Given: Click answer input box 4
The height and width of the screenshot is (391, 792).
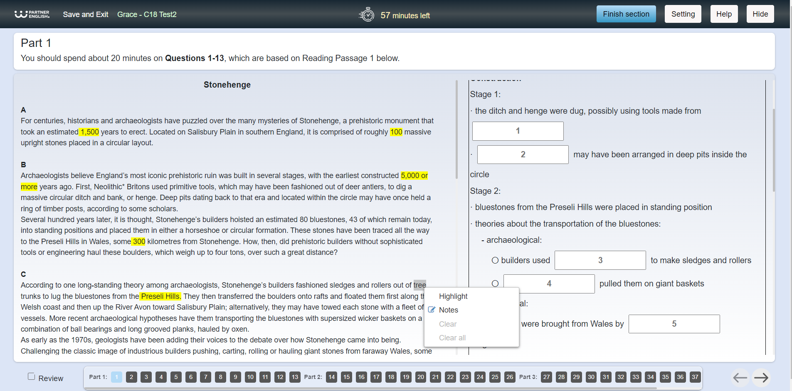Looking at the screenshot, I should (x=549, y=283).
